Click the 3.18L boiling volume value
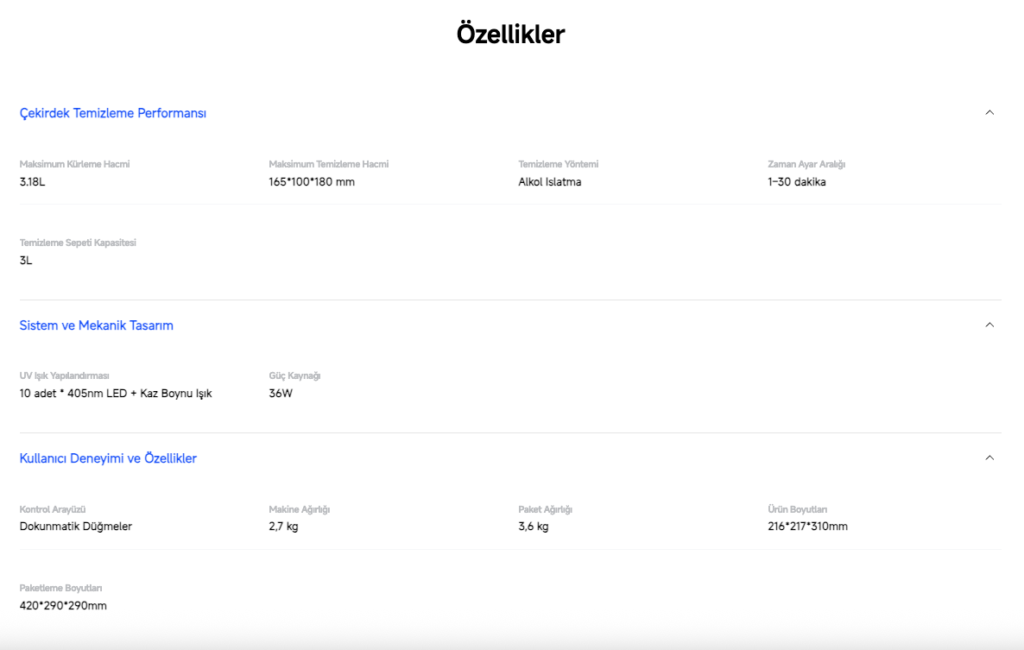Image resolution: width=1024 pixels, height=650 pixels. point(33,182)
